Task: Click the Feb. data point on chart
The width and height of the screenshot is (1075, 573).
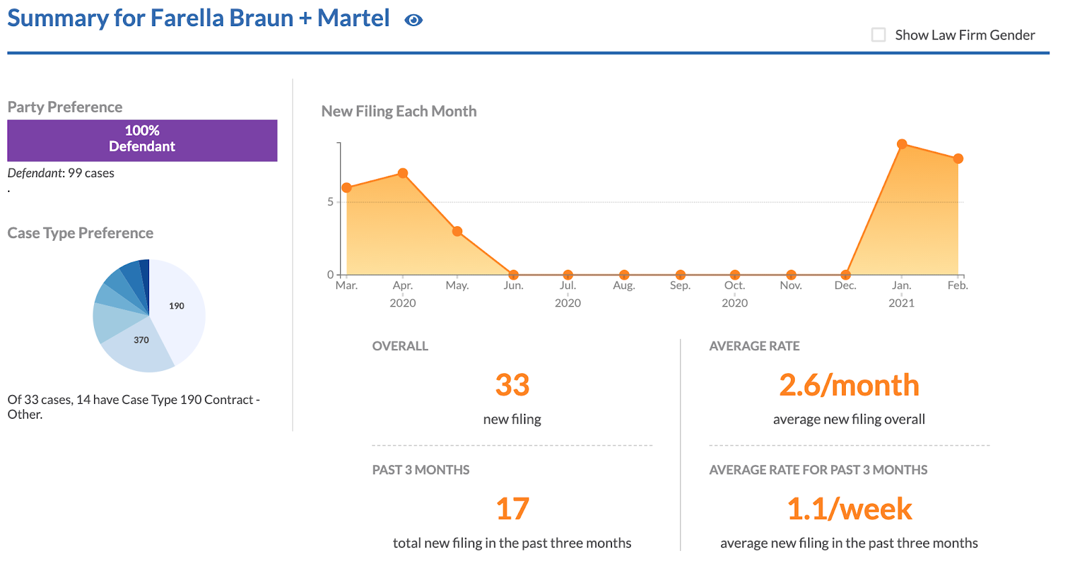Action: 958,159
